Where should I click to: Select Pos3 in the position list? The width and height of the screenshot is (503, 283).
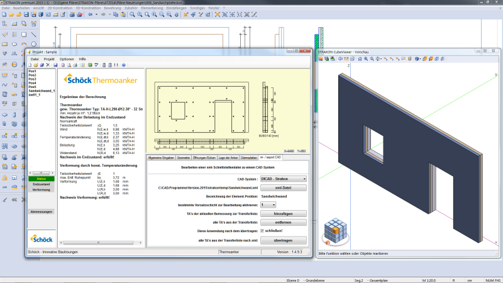(33, 79)
